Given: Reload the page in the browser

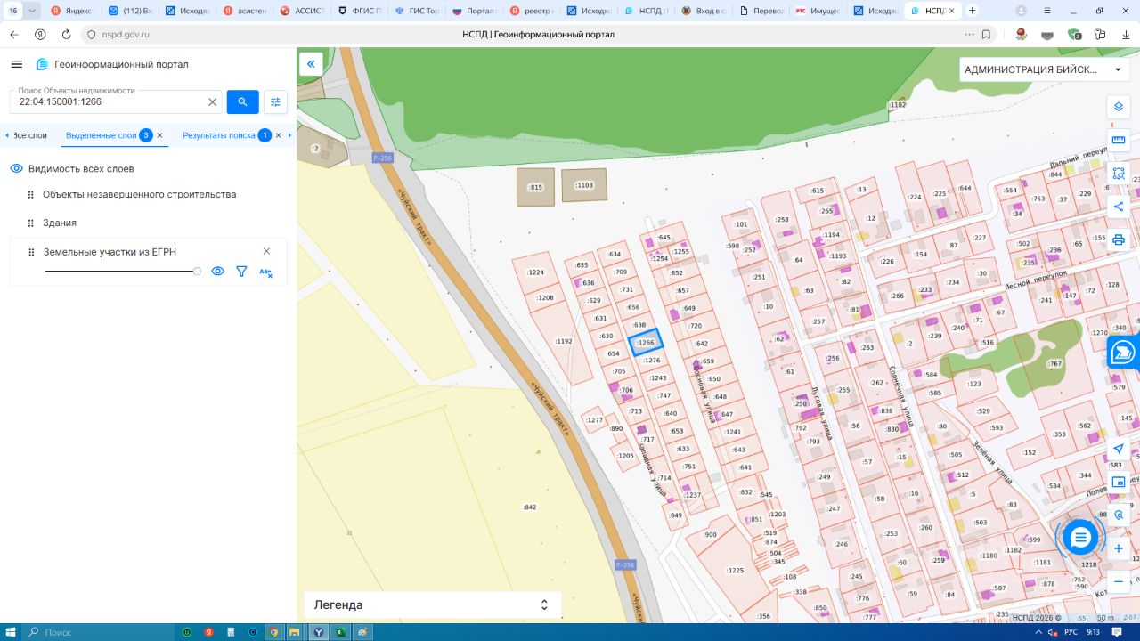Looking at the screenshot, I should click(x=66, y=35).
